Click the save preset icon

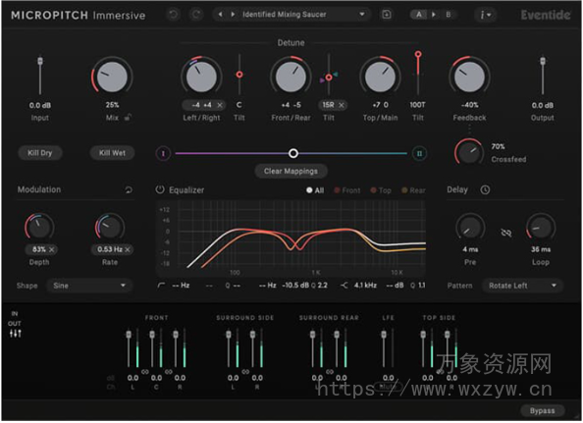pyautogui.click(x=387, y=15)
